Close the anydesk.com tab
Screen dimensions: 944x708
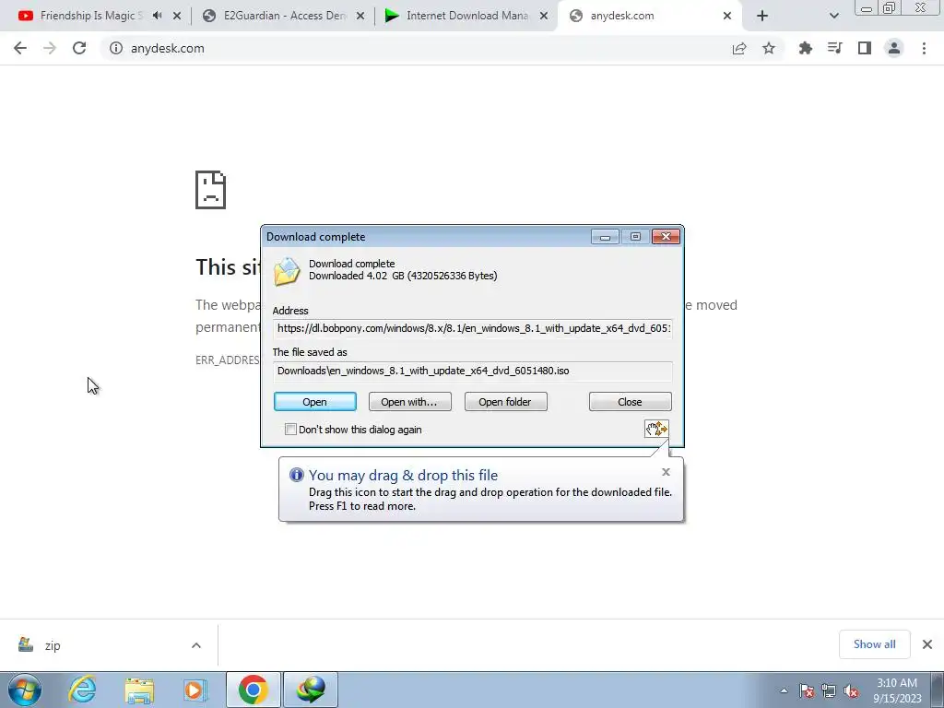click(727, 17)
